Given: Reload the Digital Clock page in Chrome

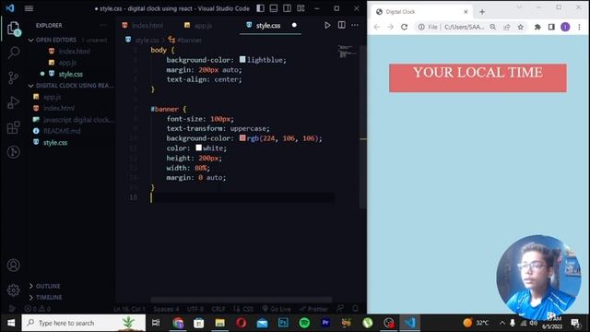Looking at the screenshot, I should [404, 27].
